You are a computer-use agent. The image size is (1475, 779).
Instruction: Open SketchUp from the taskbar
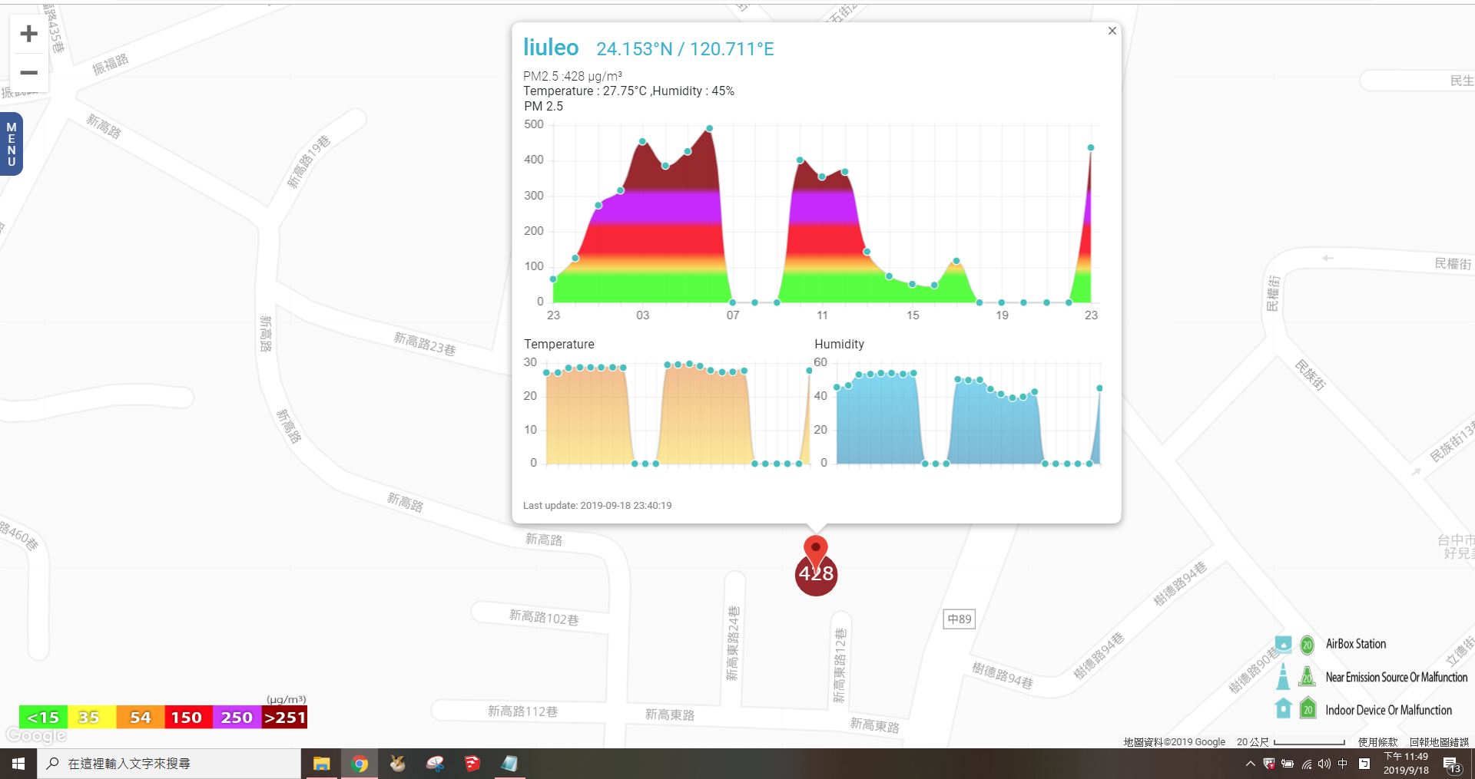click(472, 764)
